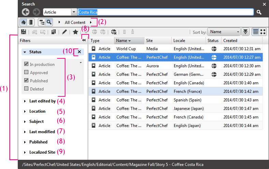
Task: Sort by the Created column header
Action: pos(230,40)
